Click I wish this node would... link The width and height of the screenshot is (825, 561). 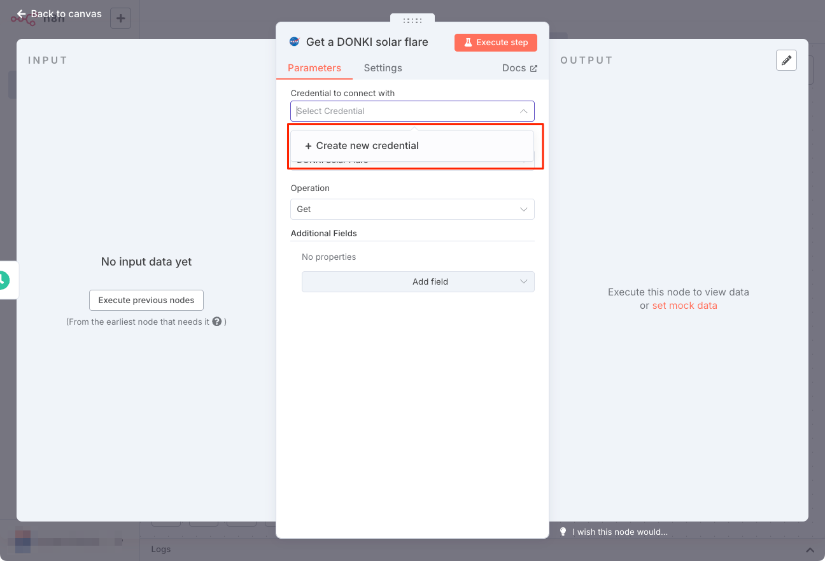pyautogui.click(x=620, y=532)
